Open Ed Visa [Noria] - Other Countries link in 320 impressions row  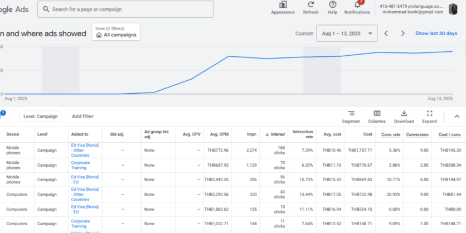pyautogui.click(x=85, y=195)
